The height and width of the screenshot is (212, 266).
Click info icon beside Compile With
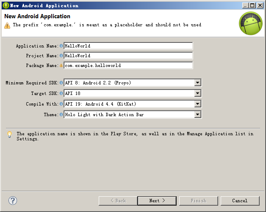[61, 104]
